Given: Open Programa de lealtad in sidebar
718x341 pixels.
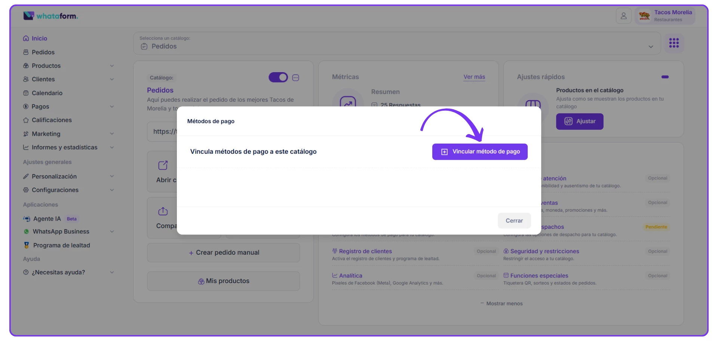Looking at the screenshot, I should [x=61, y=245].
